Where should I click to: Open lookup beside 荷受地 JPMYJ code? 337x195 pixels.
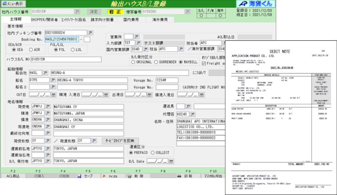pyautogui.click(x=48, y=107)
